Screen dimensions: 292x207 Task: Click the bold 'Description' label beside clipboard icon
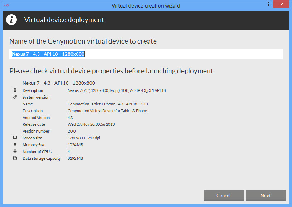tap(33, 90)
